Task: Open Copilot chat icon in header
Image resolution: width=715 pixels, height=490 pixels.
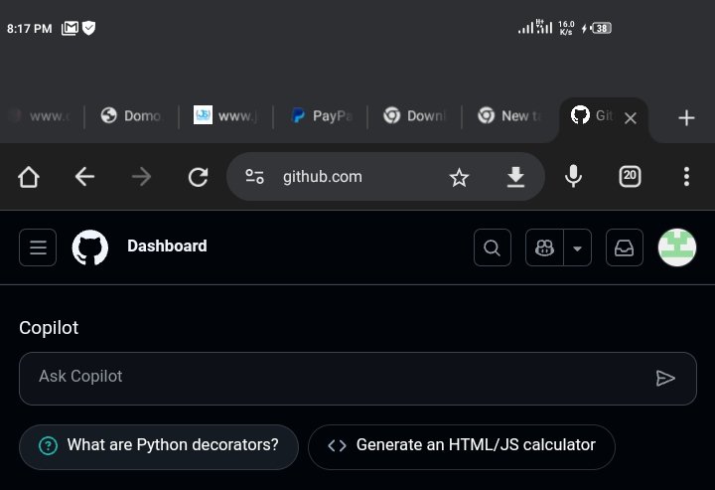Action: click(x=544, y=247)
